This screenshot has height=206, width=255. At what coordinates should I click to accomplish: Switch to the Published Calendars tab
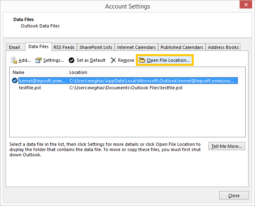(x=182, y=47)
